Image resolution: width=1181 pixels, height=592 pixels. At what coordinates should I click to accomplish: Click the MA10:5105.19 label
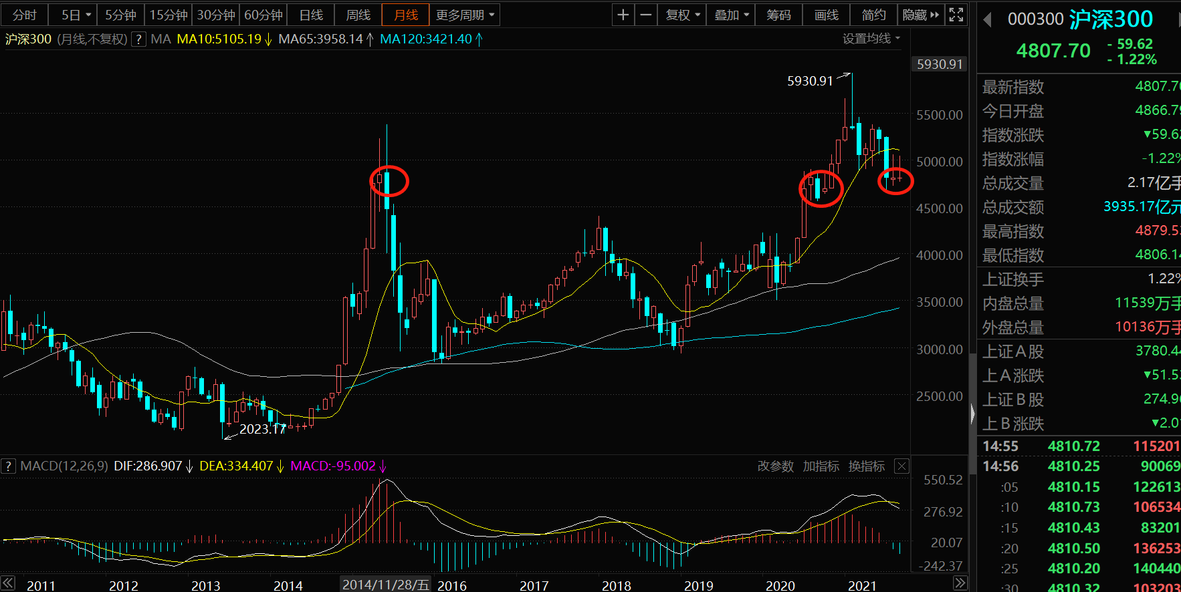[219, 39]
